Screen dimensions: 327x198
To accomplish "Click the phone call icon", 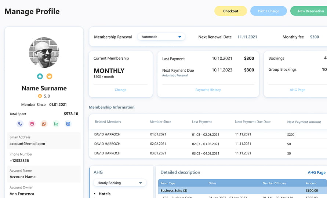I will (x=20, y=124).
